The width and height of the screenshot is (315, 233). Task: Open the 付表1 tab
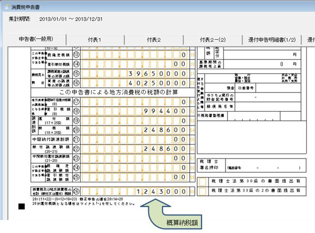point(96,39)
